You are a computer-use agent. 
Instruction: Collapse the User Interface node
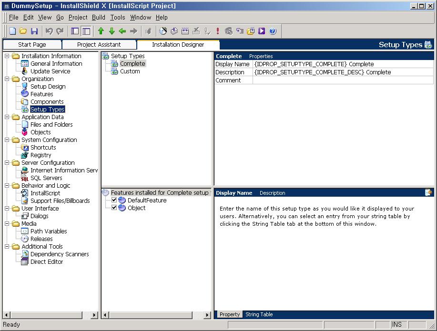pos(7,209)
